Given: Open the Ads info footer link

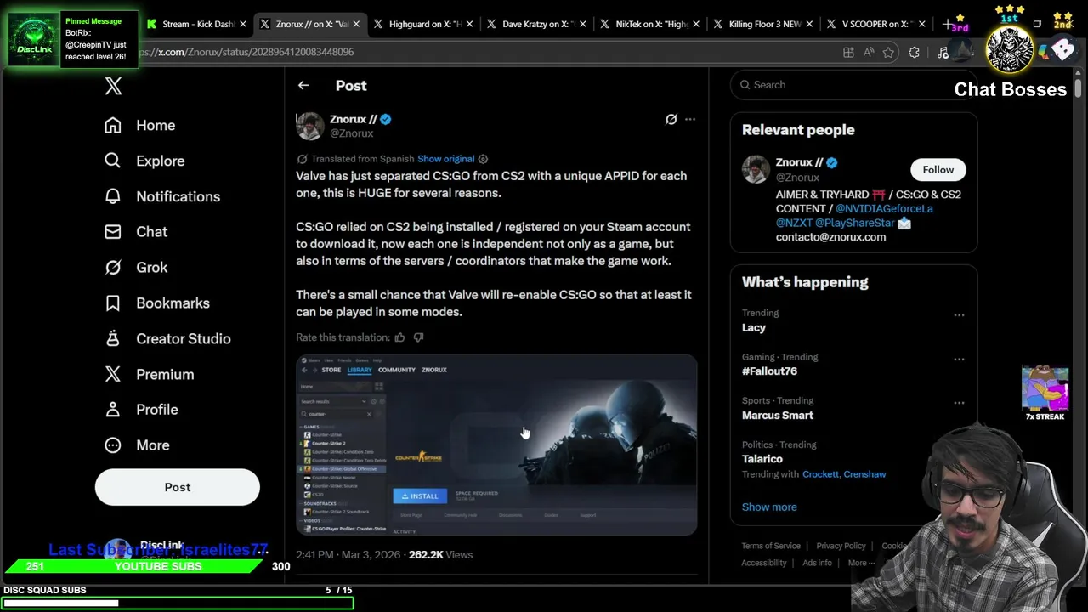Looking at the screenshot, I should (818, 563).
